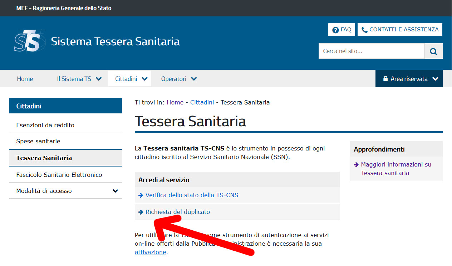Image resolution: width=452 pixels, height=266 pixels.
Task: Click the FAQ question mark icon
Action: (335, 30)
